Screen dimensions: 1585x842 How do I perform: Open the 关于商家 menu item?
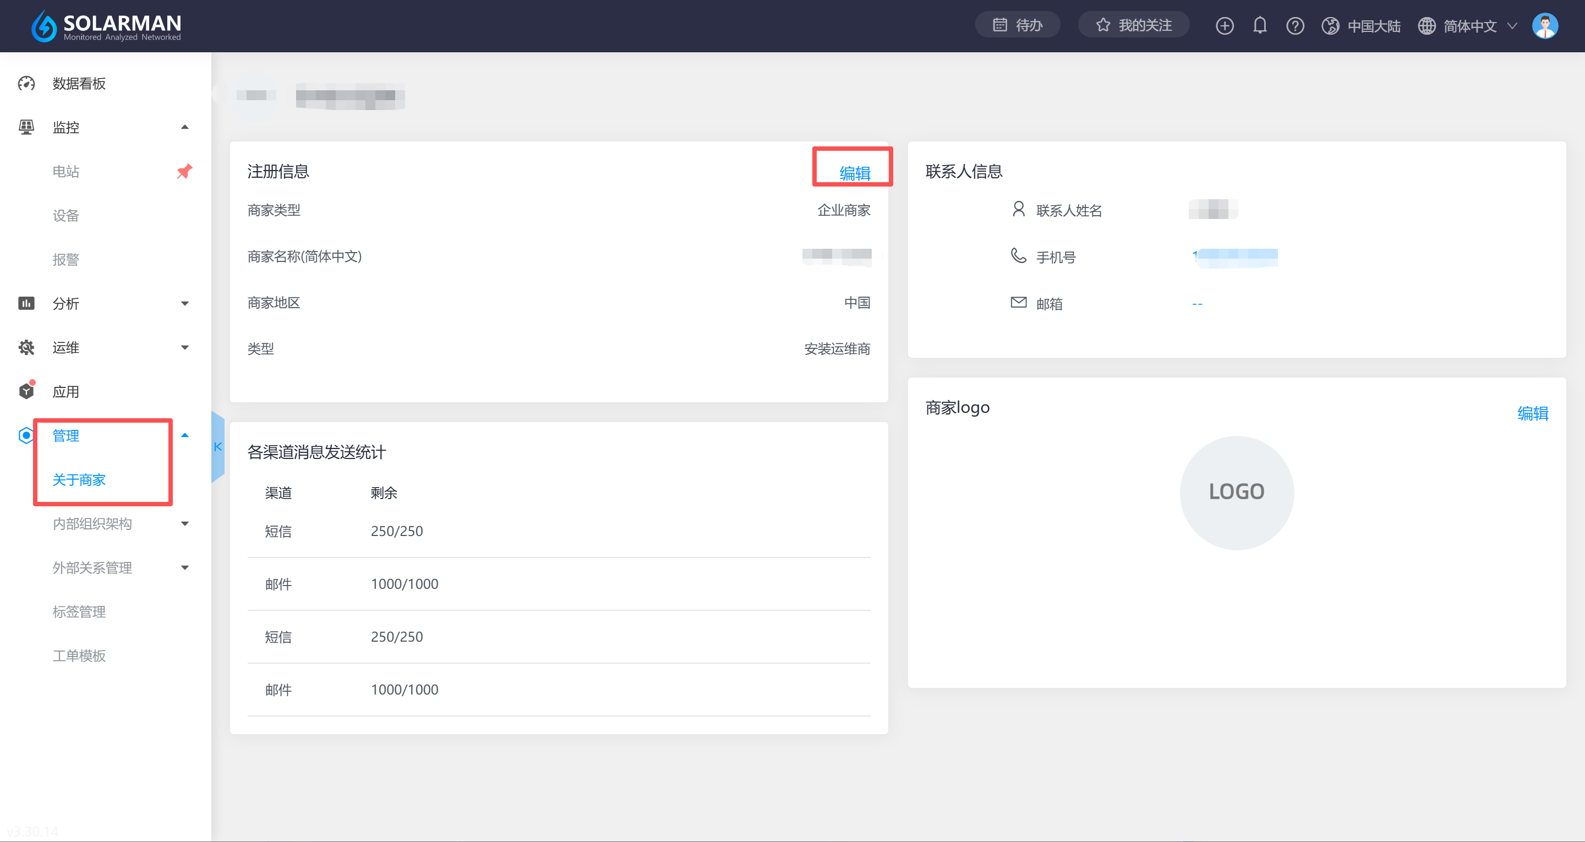79,479
